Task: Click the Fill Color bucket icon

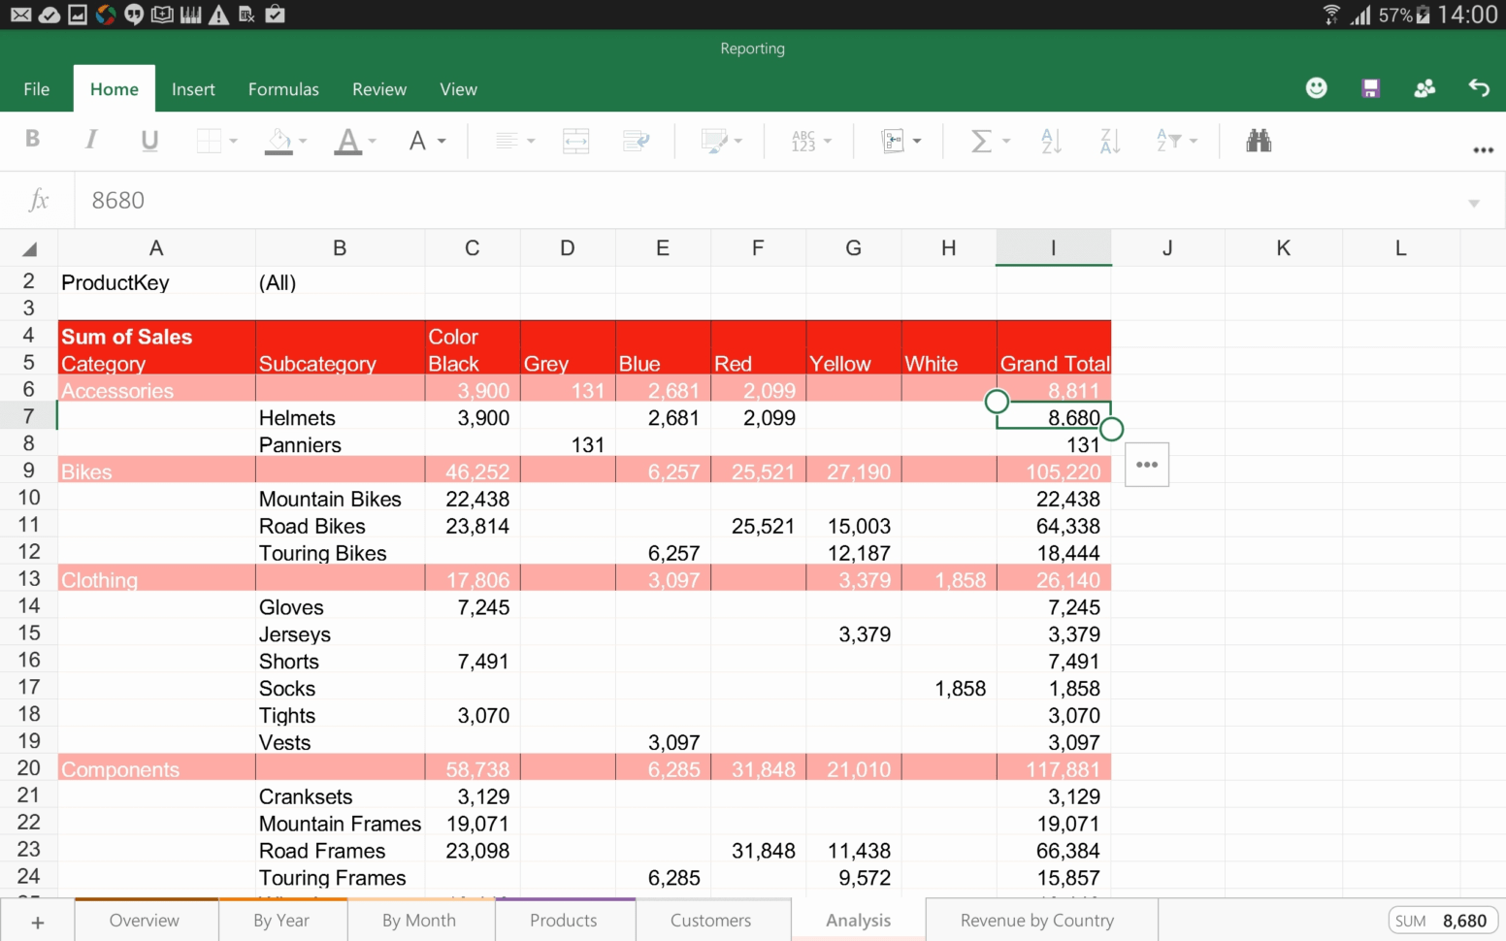Action: 278,141
